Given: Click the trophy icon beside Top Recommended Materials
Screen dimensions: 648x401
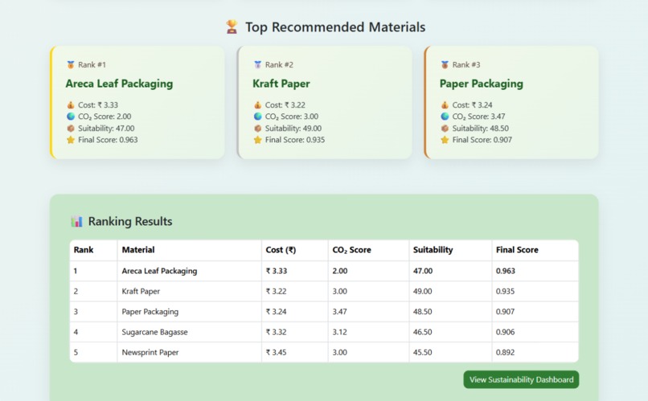Looking at the screenshot, I should coord(232,27).
